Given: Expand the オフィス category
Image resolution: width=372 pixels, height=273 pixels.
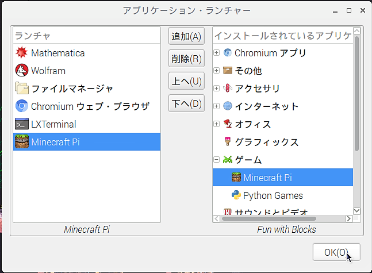Looking at the screenshot, I should tap(217, 124).
